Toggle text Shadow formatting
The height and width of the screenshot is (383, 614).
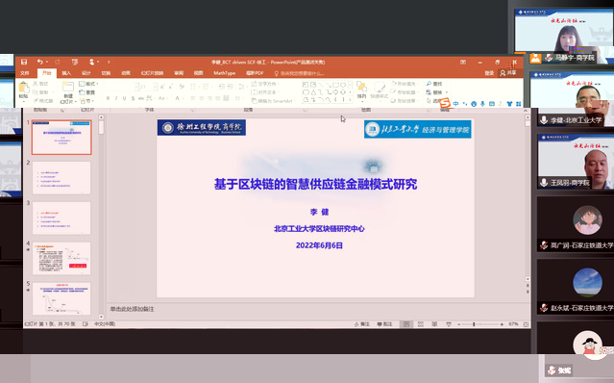pos(133,98)
